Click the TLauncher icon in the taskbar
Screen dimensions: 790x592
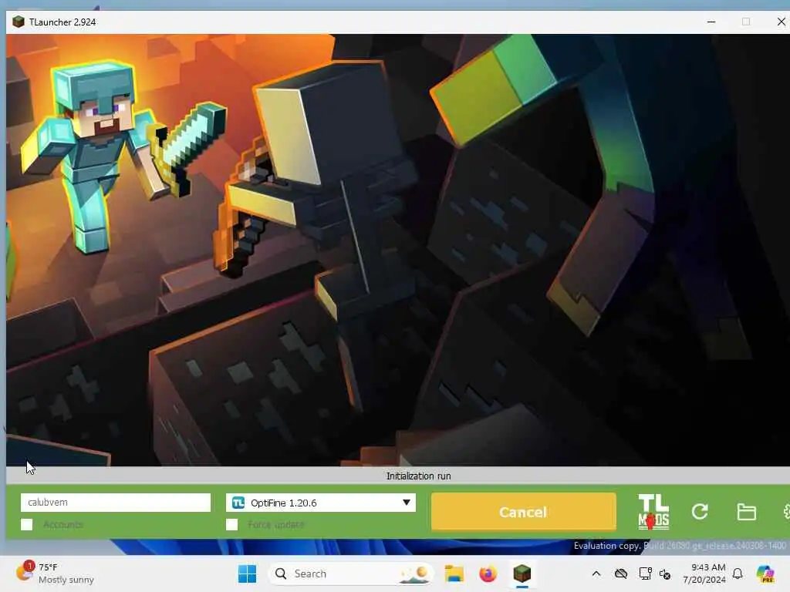[x=522, y=573]
